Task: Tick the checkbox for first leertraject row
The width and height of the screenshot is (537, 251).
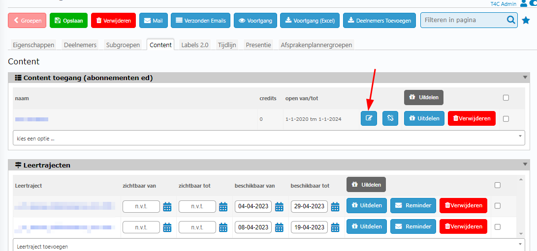Action: (x=498, y=206)
